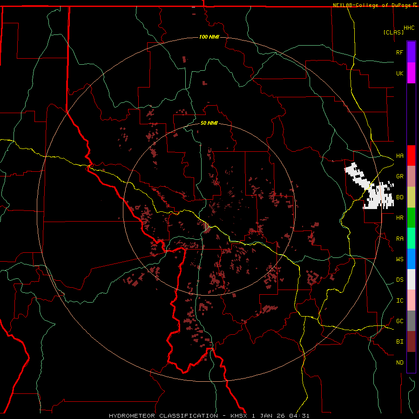Viewport: 419px width, 419px height.
Task: Click the "WS" legend label
Action: tap(399, 259)
